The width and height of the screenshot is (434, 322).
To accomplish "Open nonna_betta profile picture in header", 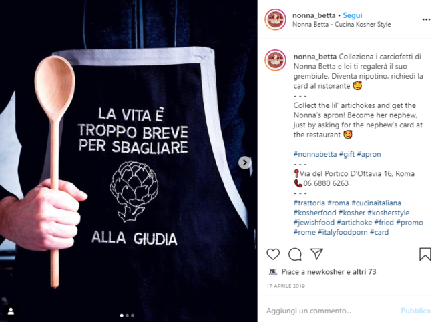I will [x=275, y=19].
